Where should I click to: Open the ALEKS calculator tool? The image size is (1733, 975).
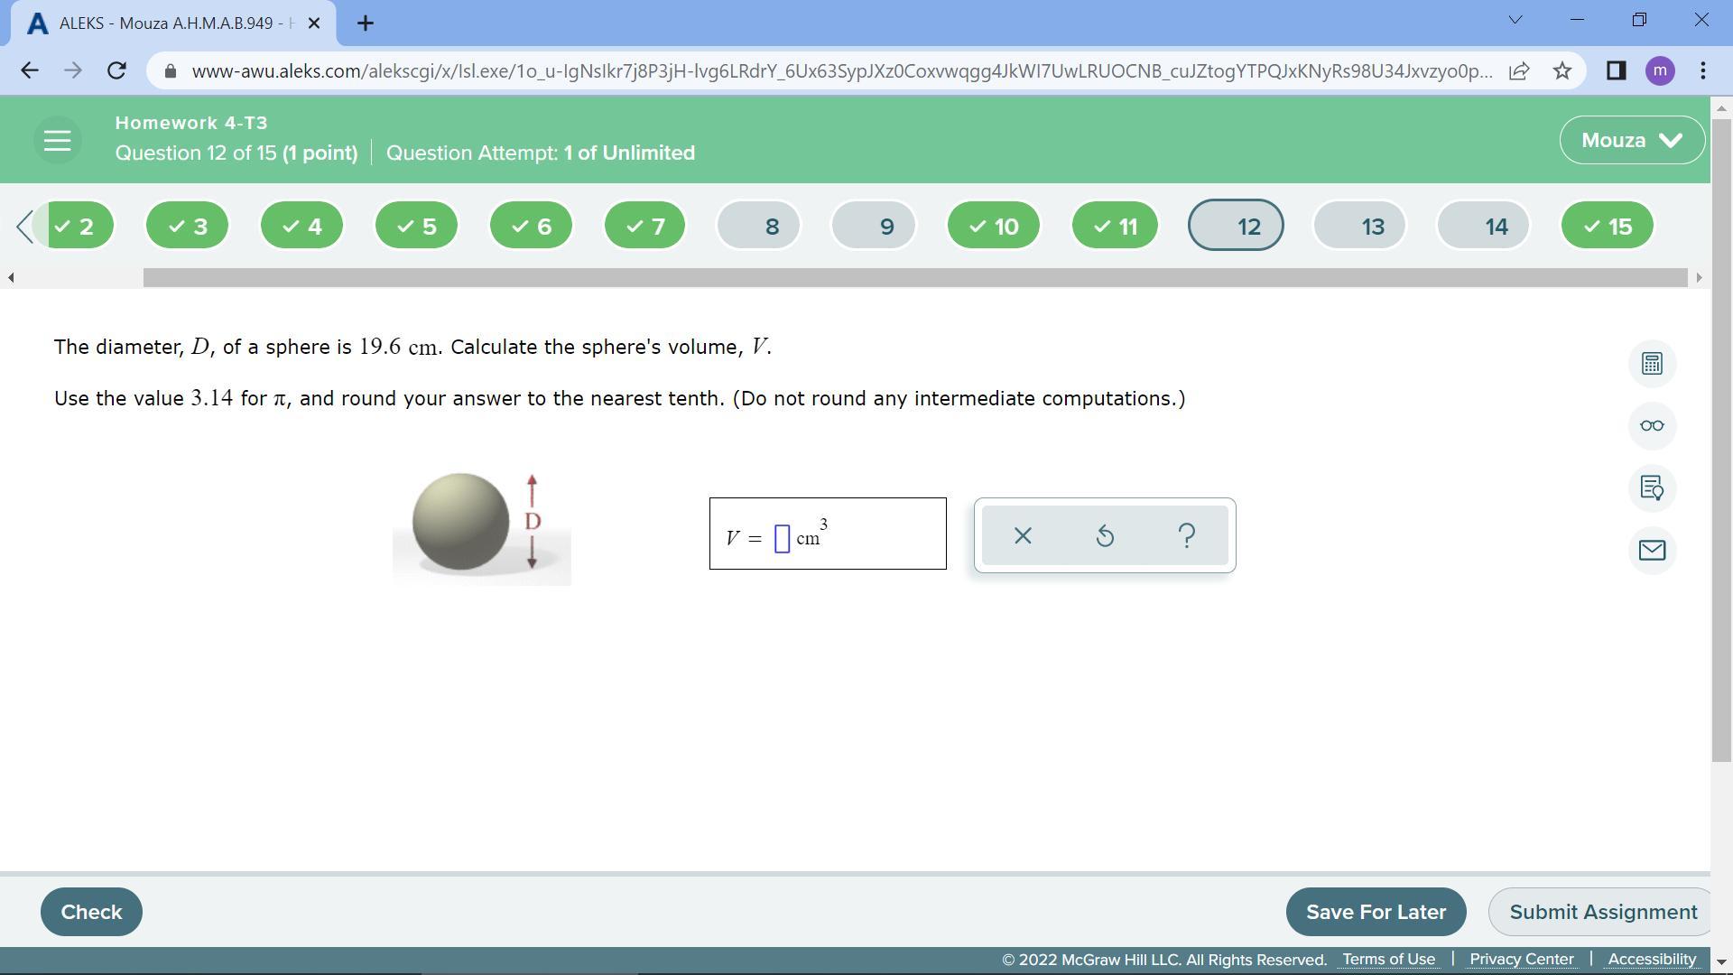(1652, 364)
